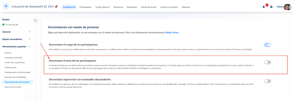Click the Evaluación de Desempeño Q3 2024 title
The width and height of the screenshot is (299, 101).
tap(33, 7)
